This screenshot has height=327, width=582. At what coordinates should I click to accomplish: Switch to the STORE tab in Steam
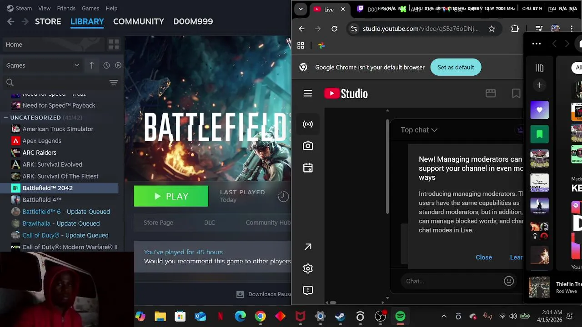48,21
